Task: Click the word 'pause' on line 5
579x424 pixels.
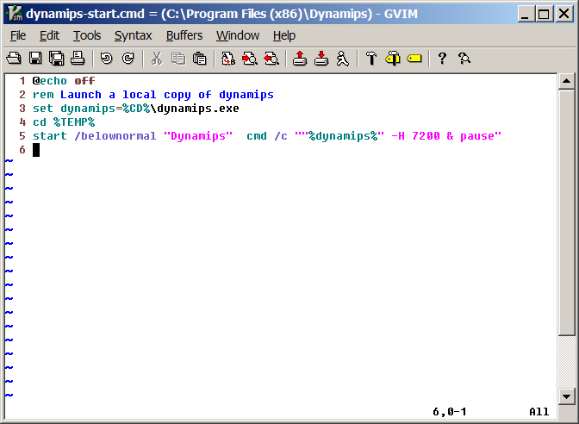Action: tap(477, 136)
